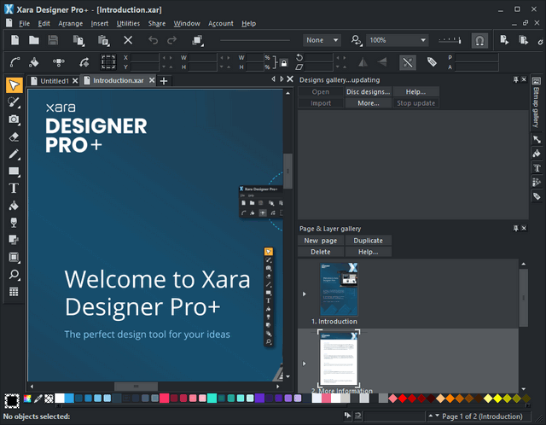The width and height of the screenshot is (546, 425).
Task: Select the Freehand and Brush pencil tool
Action: [14, 154]
